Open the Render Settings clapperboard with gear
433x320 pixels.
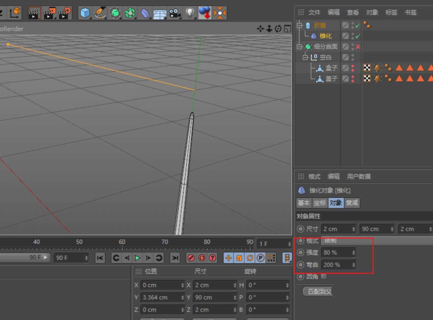65,13
